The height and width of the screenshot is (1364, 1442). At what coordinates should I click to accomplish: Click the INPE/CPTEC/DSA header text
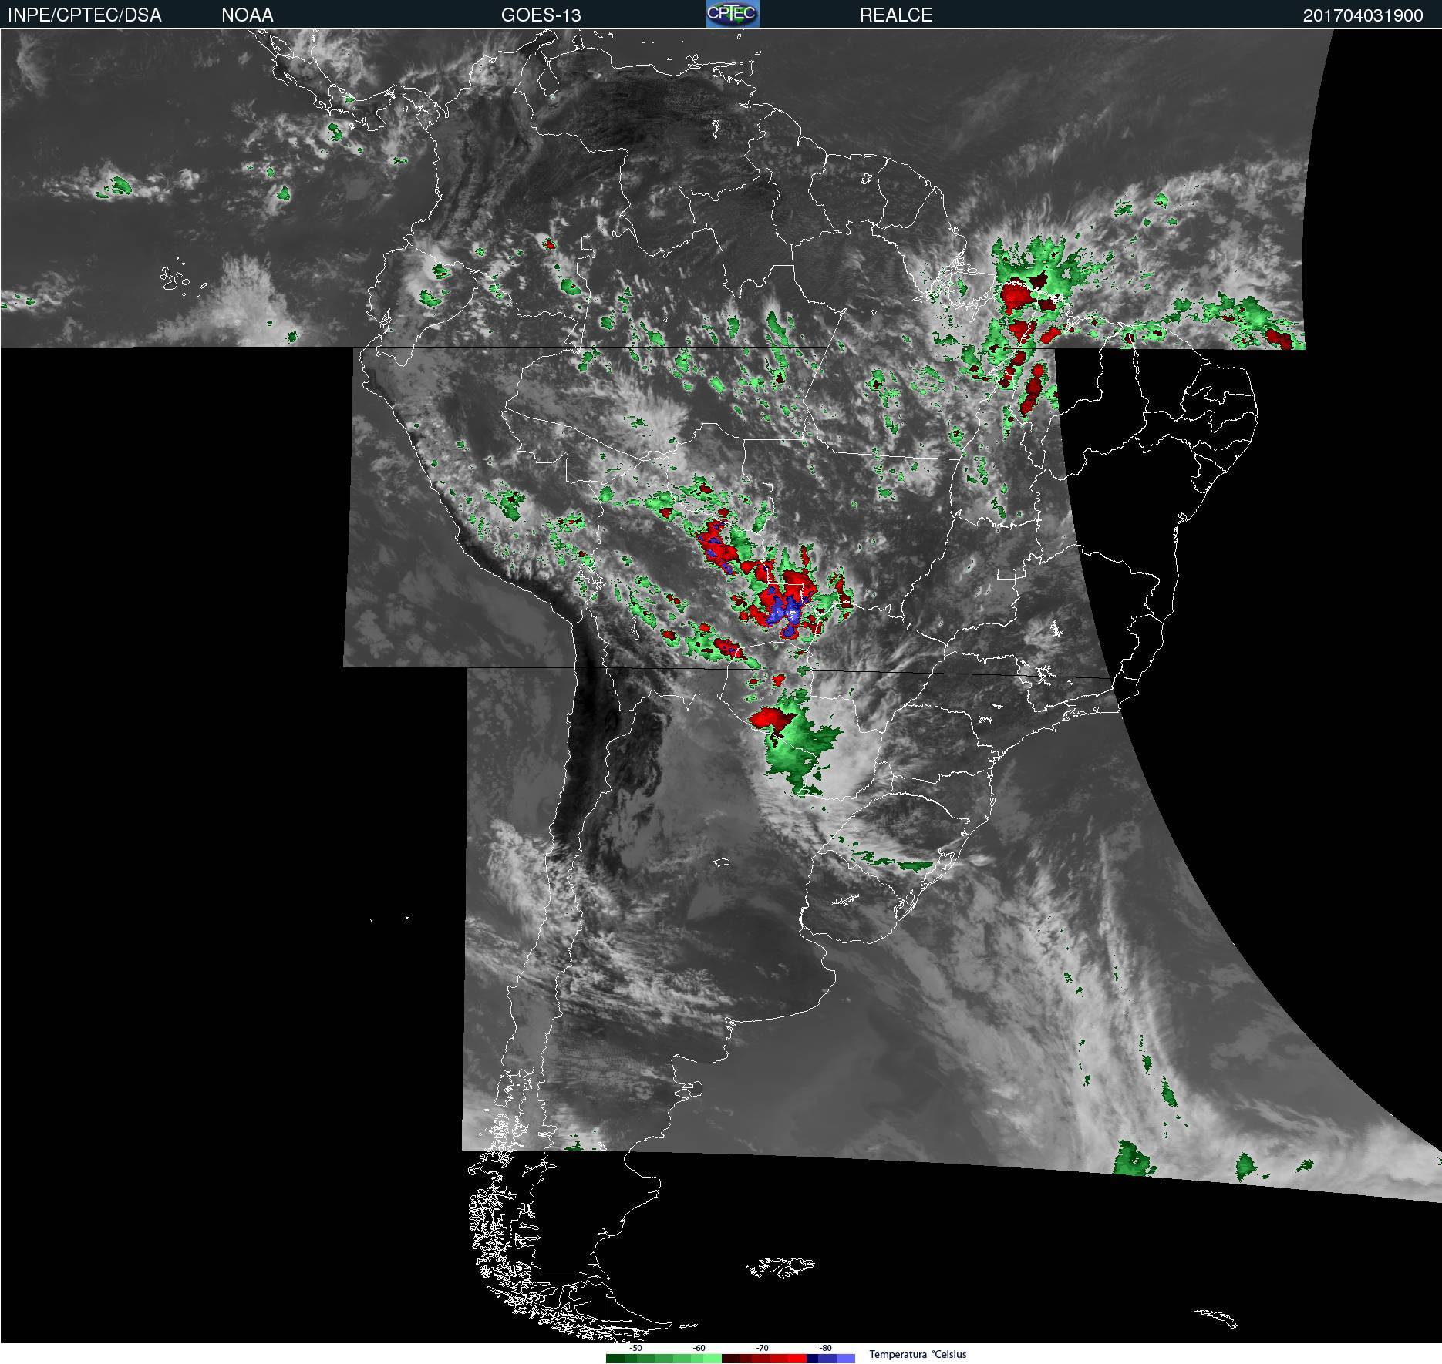(x=84, y=15)
